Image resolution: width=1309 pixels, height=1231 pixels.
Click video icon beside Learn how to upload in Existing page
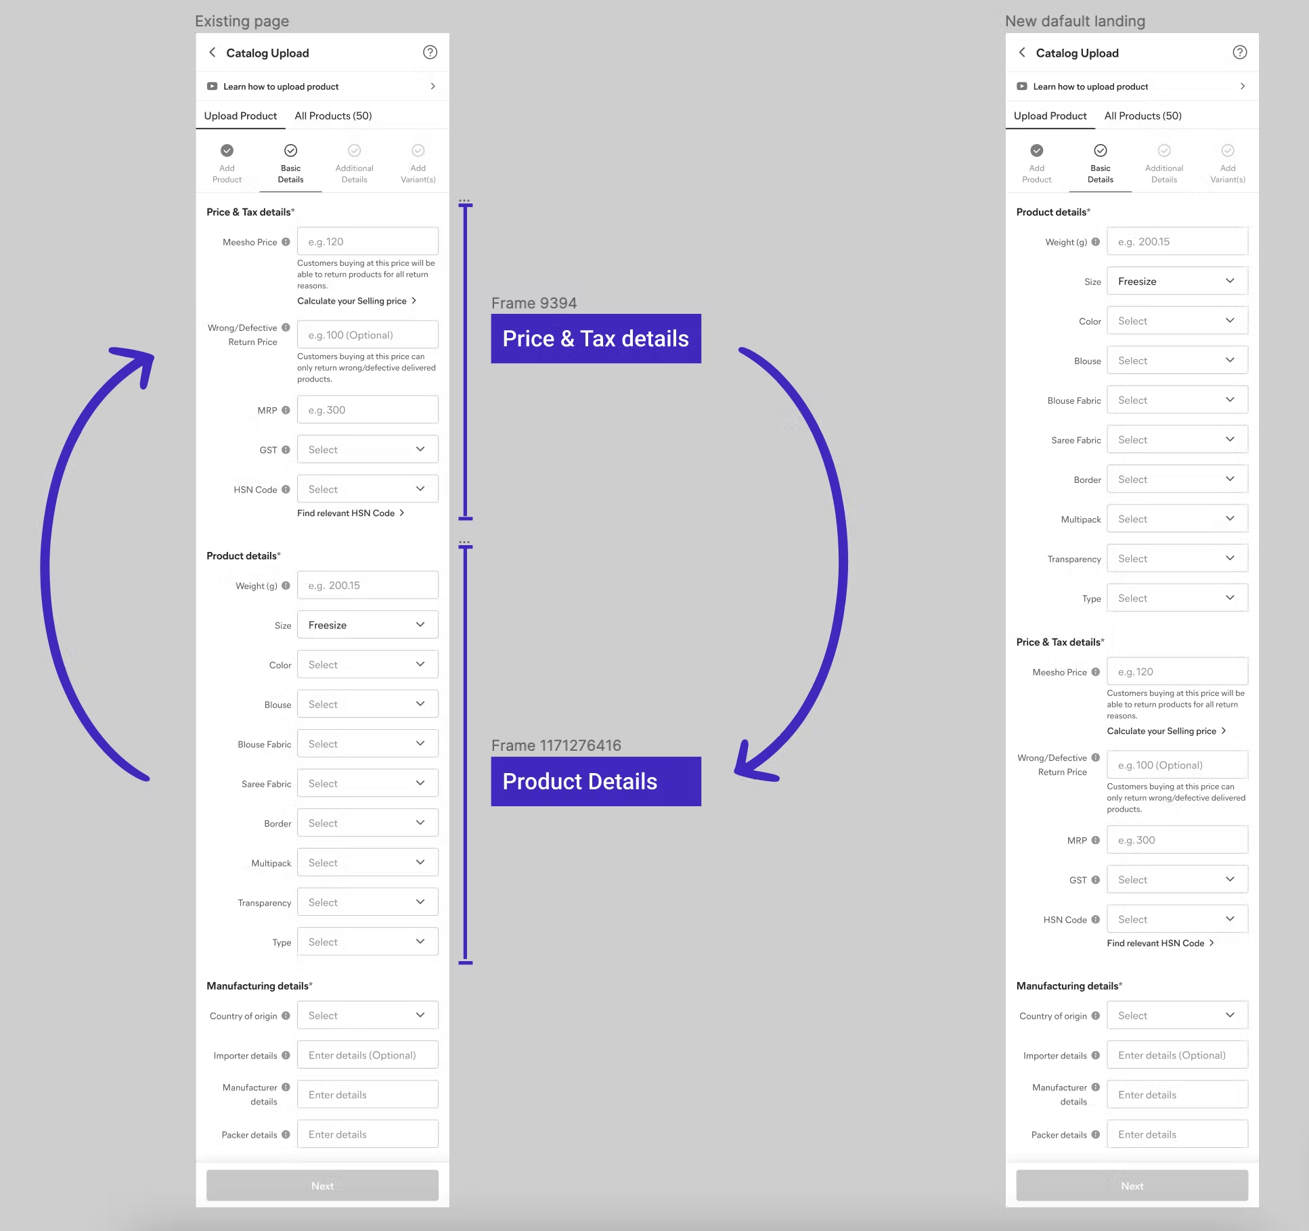coord(212,86)
